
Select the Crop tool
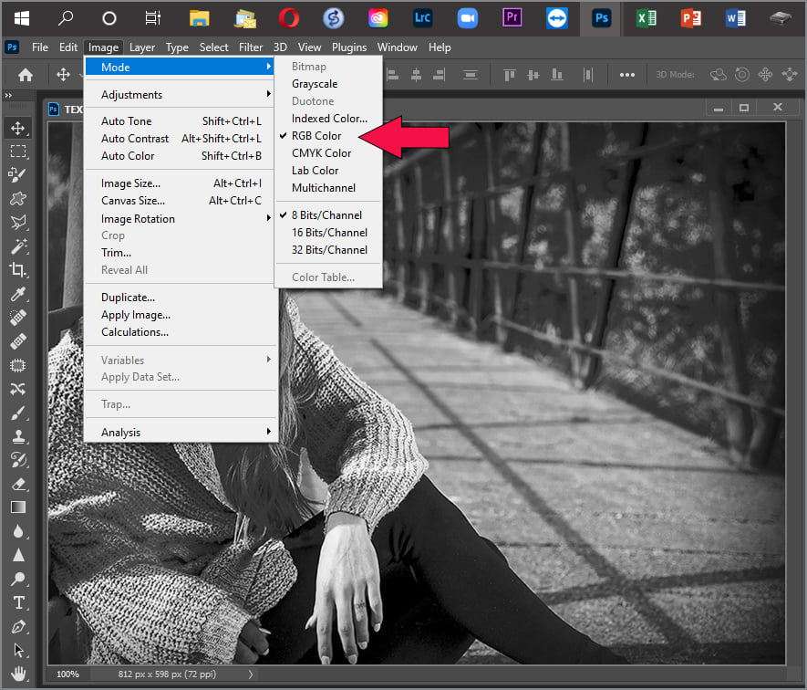[18, 269]
